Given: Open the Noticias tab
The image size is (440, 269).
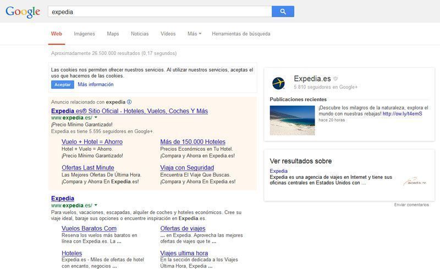Looking at the screenshot, I should [x=140, y=34].
